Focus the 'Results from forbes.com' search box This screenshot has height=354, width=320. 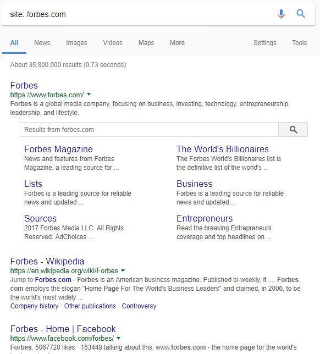(149, 130)
